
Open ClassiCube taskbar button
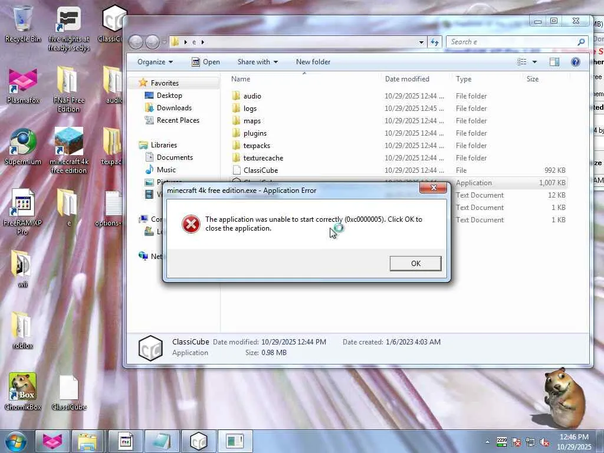(x=198, y=441)
